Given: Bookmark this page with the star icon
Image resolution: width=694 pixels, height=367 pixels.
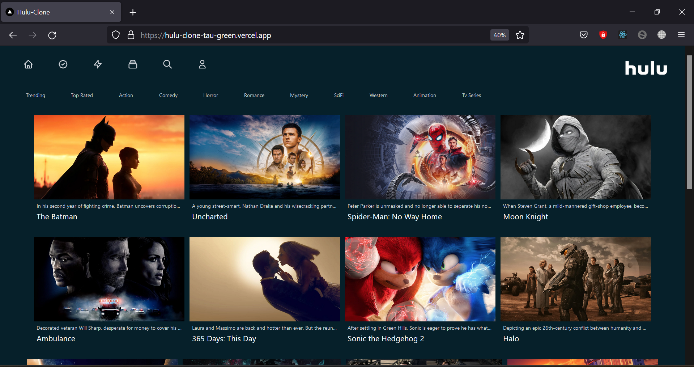Looking at the screenshot, I should [x=520, y=35].
